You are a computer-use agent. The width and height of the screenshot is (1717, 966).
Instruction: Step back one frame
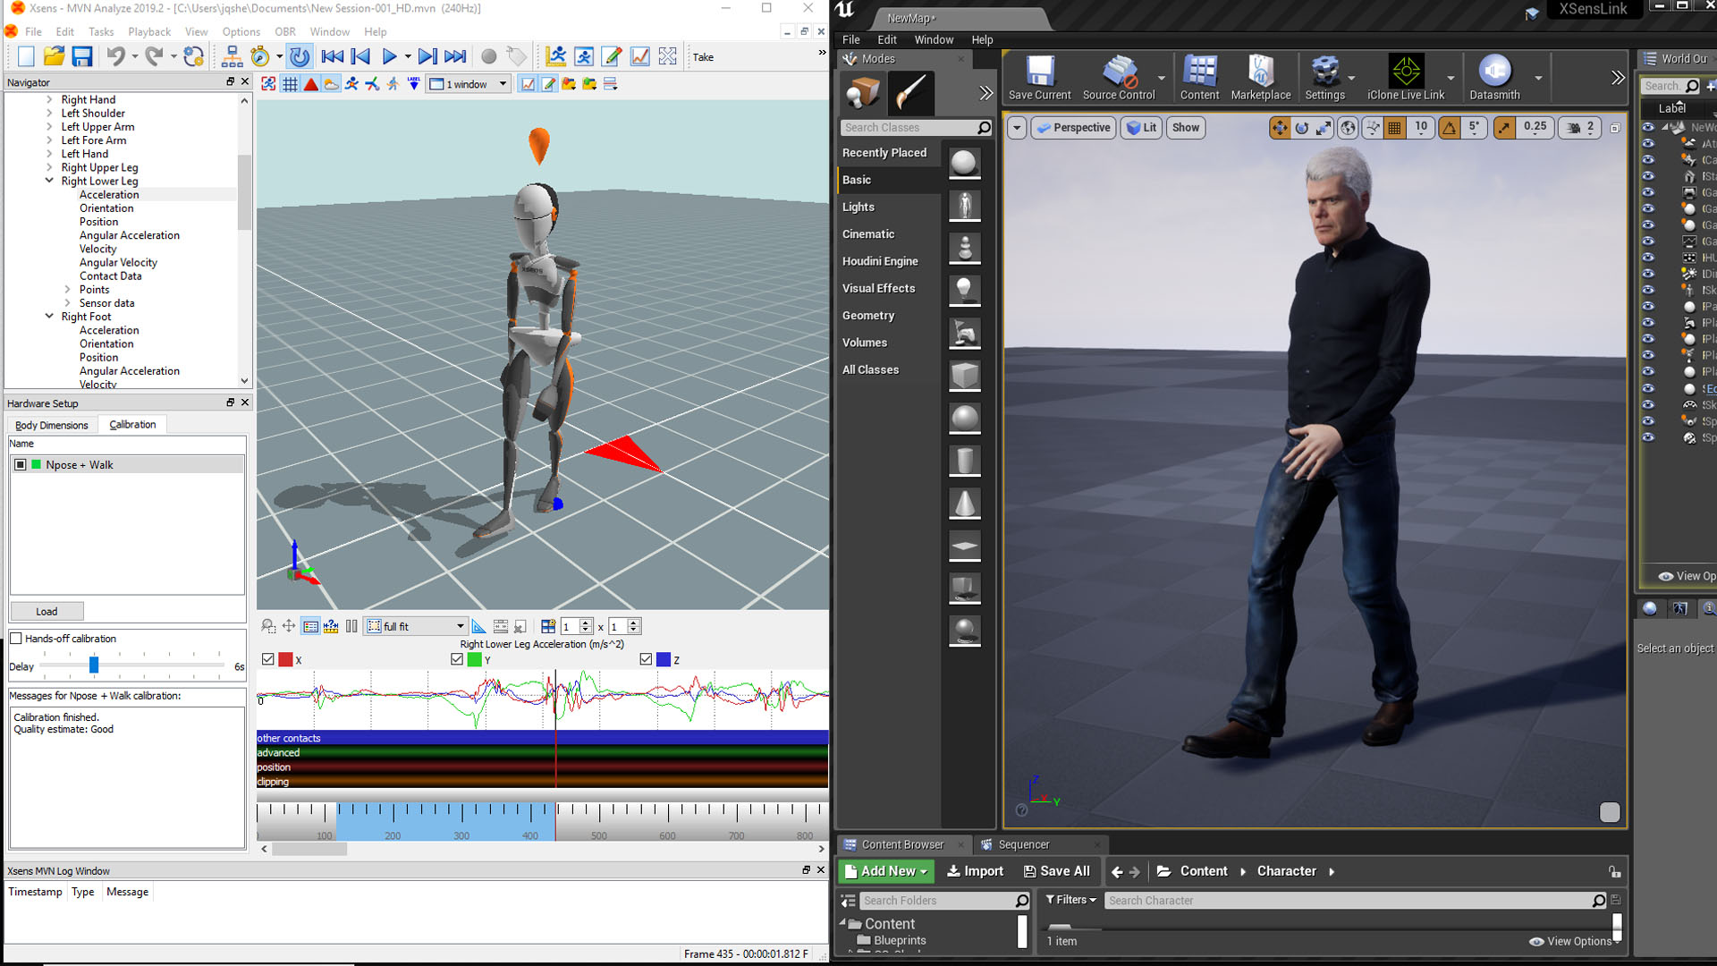360,57
